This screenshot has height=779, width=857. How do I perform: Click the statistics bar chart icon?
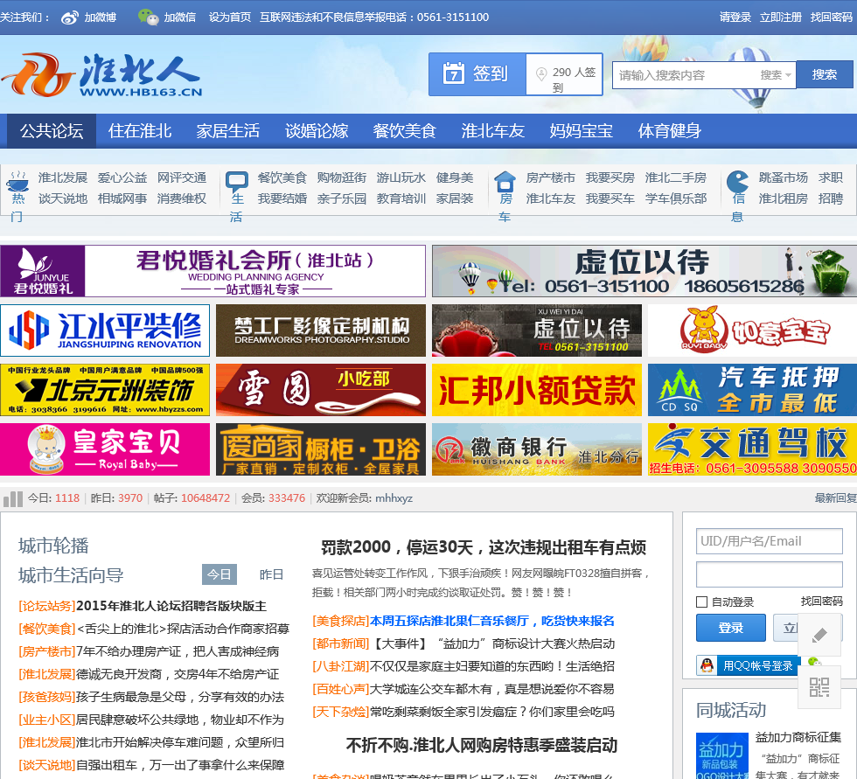click(13, 498)
